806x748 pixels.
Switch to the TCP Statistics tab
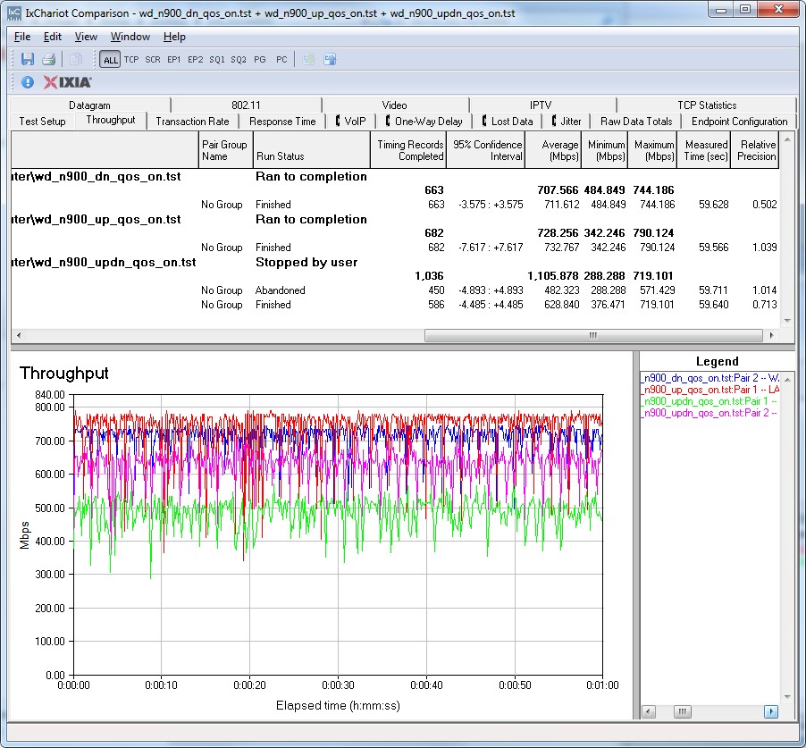coord(707,105)
